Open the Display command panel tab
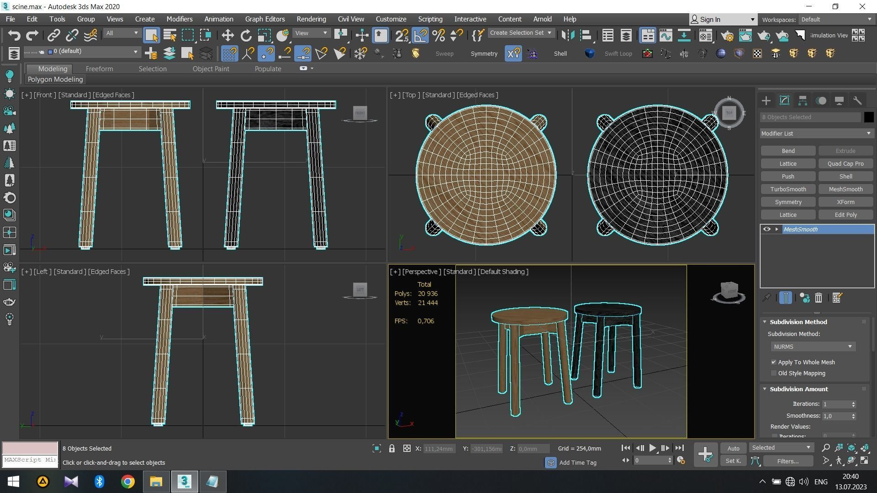Image resolution: width=877 pixels, height=493 pixels. coord(839,100)
